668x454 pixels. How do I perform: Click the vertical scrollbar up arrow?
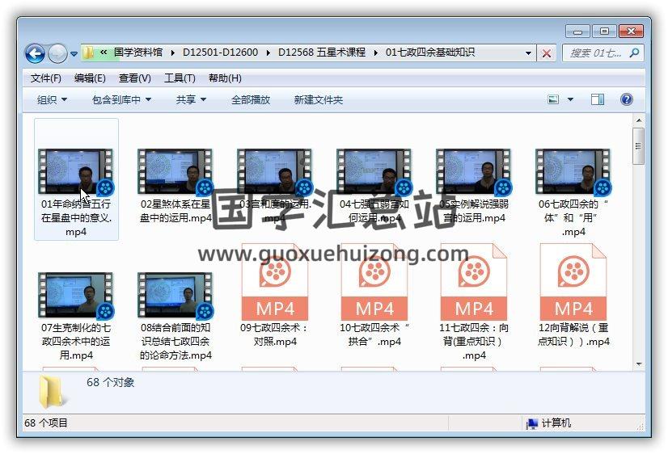[x=639, y=121]
